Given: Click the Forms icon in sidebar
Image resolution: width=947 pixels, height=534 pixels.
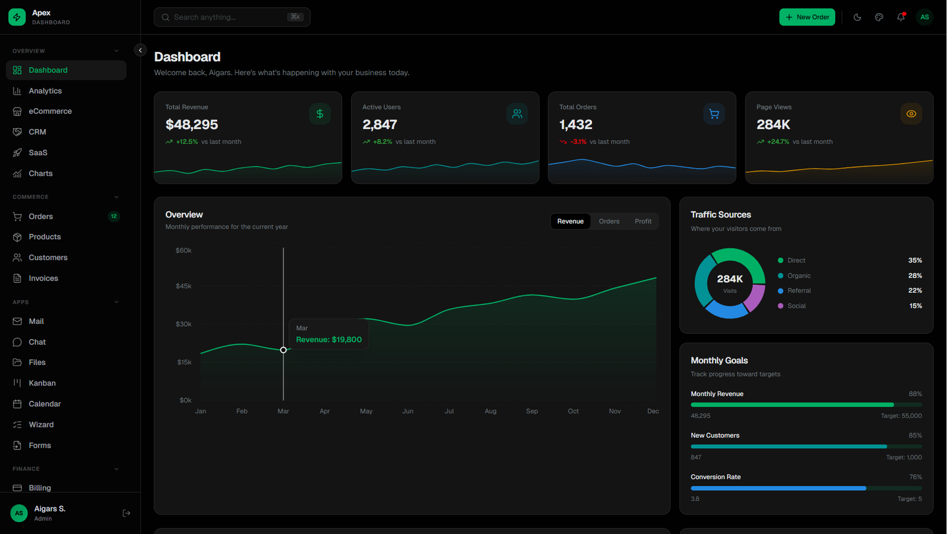Looking at the screenshot, I should click(x=17, y=445).
